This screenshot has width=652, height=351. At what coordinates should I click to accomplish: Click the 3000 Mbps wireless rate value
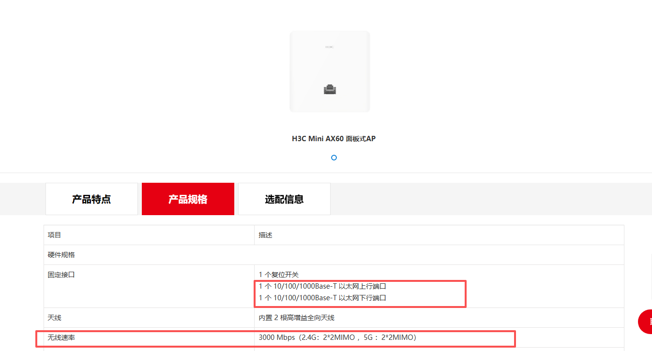(x=337, y=337)
